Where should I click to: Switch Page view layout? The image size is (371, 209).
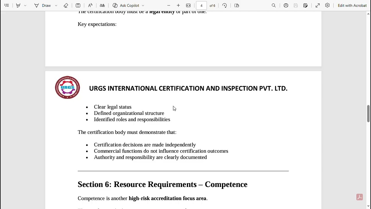[237, 6]
